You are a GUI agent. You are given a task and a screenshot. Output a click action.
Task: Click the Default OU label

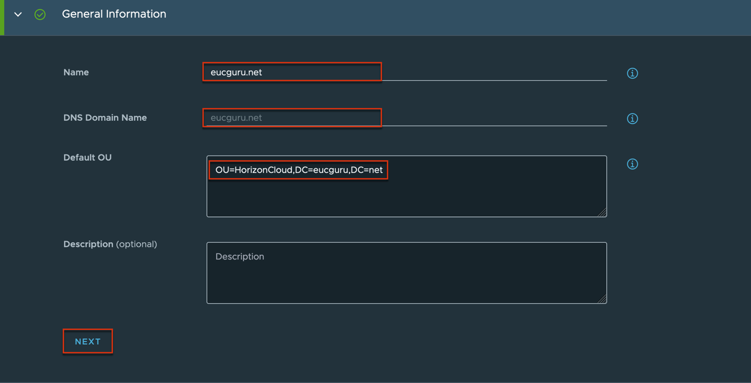pyautogui.click(x=87, y=158)
